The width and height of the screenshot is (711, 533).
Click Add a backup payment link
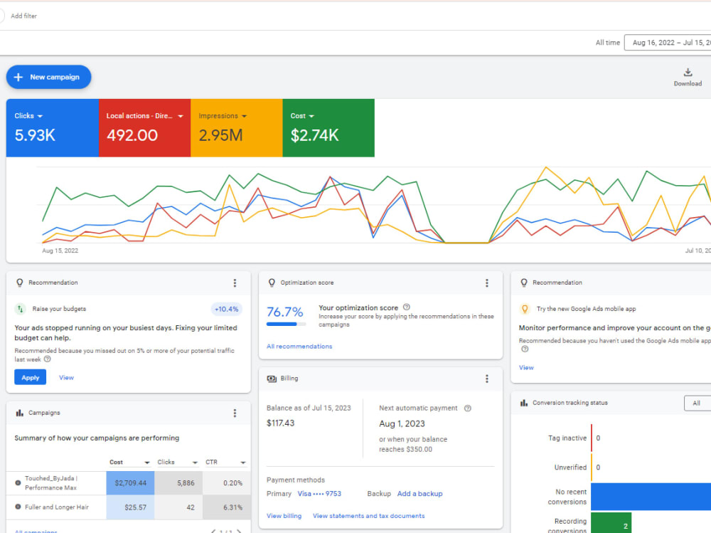420,494
